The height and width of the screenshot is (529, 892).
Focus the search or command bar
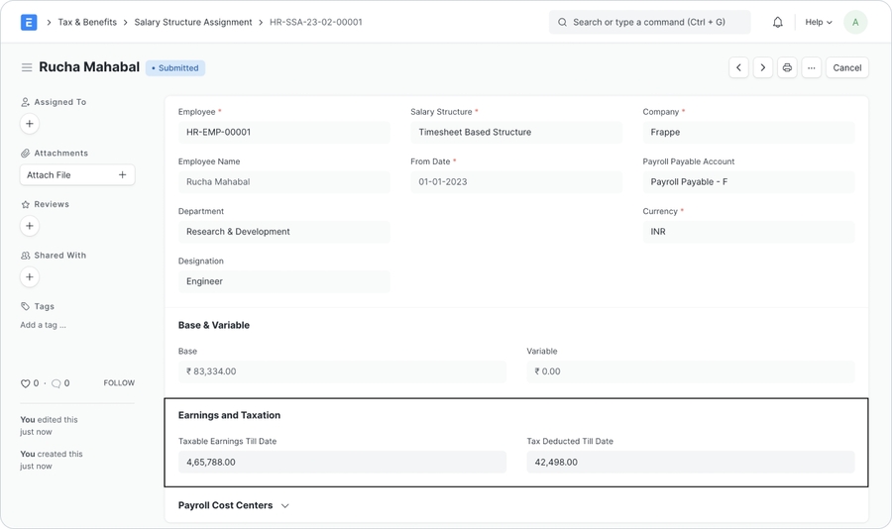649,22
